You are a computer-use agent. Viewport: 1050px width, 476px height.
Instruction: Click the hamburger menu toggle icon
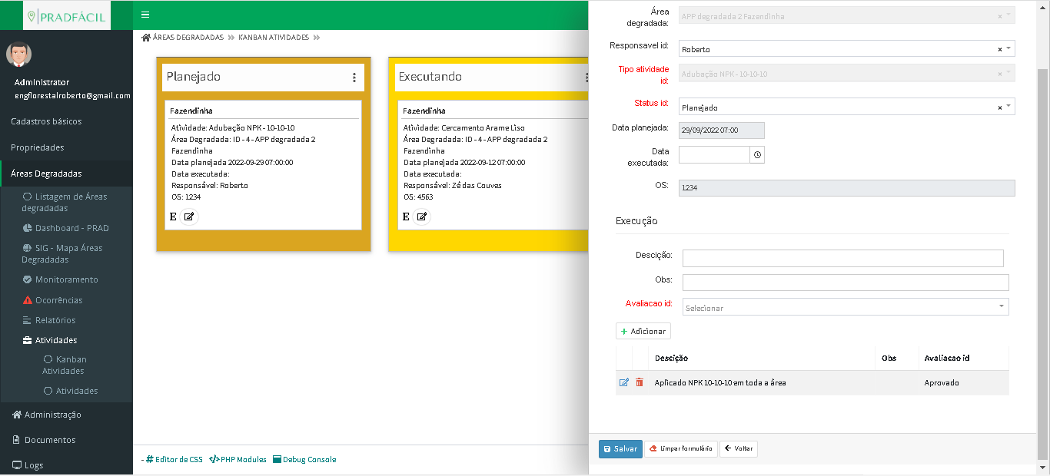click(x=145, y=15)
